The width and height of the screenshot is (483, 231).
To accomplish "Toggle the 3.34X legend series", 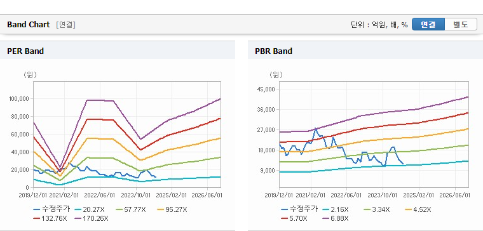I will (x=377, y=209).
